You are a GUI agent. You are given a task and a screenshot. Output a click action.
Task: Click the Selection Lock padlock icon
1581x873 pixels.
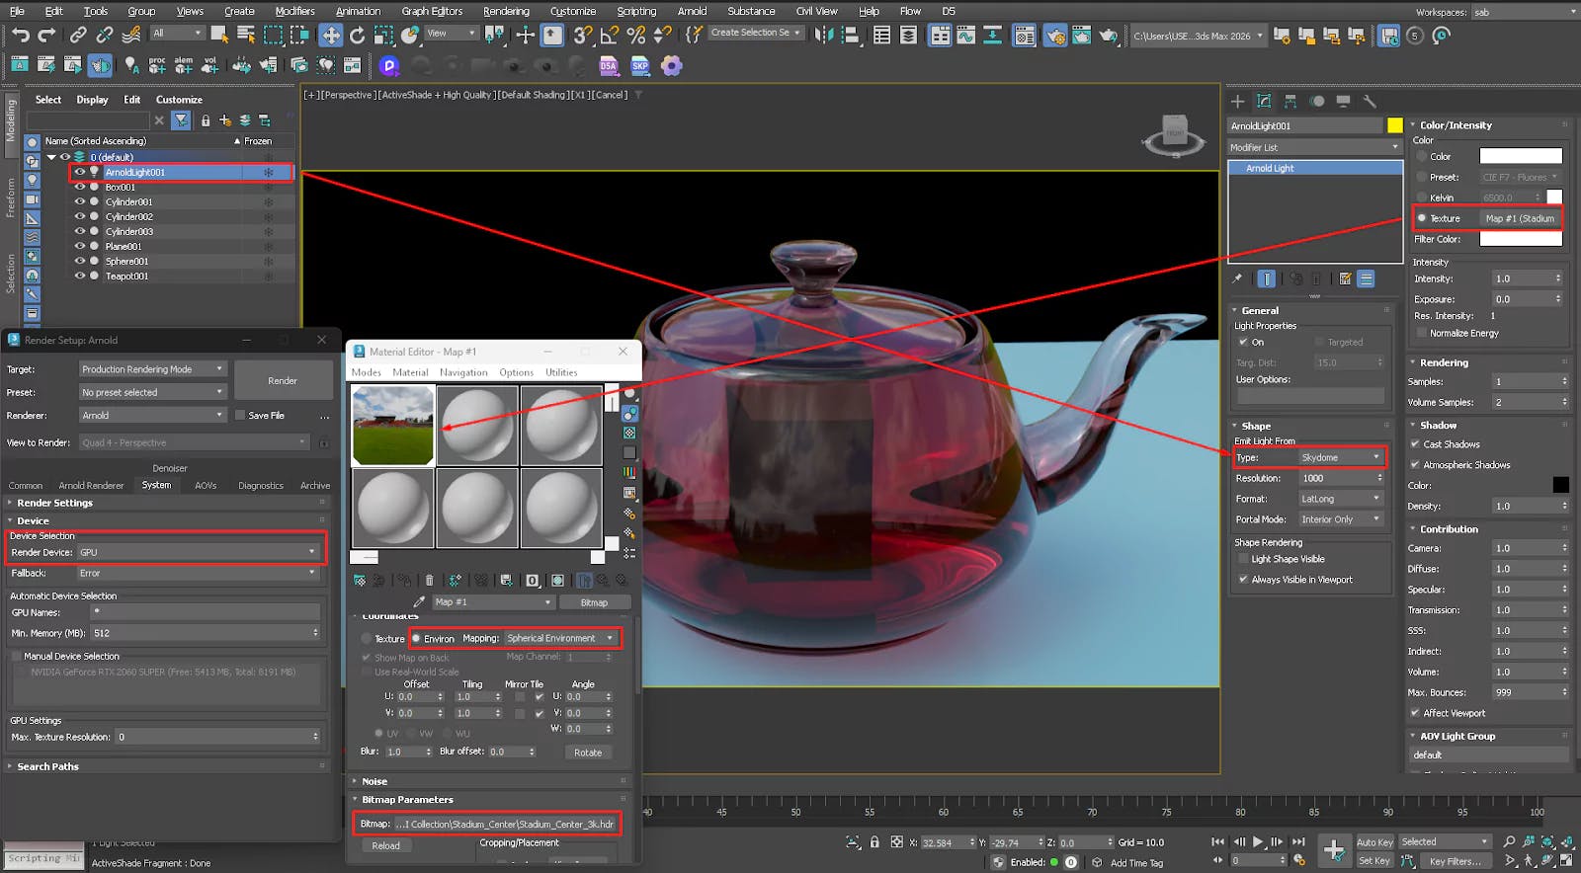click(874, 842)
